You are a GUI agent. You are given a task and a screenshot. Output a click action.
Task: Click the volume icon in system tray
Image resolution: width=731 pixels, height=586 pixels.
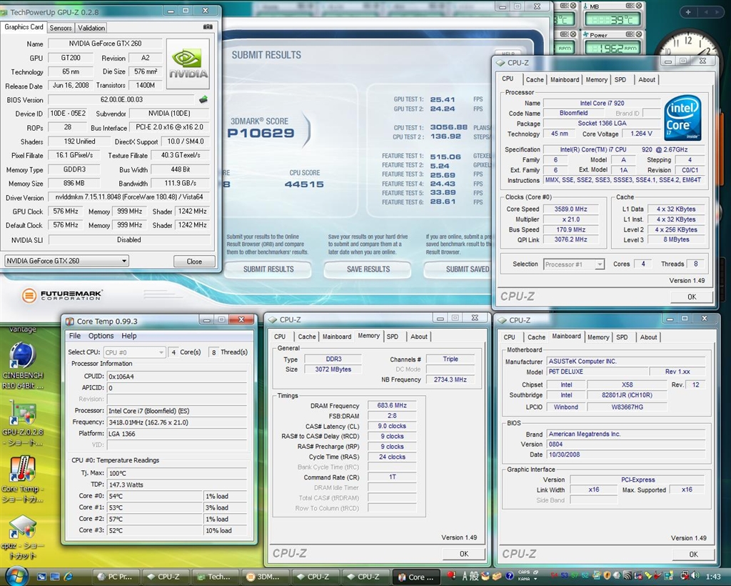695,576
